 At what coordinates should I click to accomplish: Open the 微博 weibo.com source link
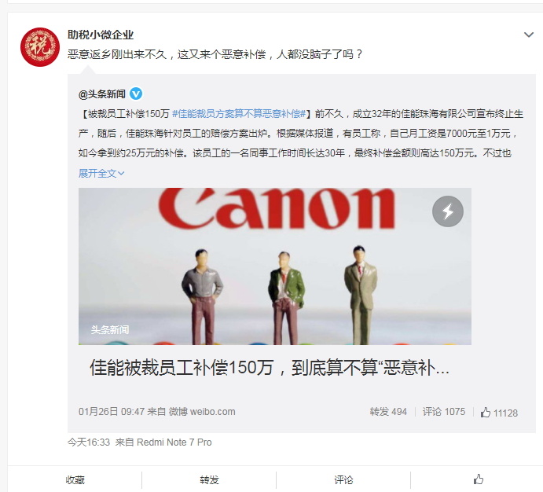201,412
